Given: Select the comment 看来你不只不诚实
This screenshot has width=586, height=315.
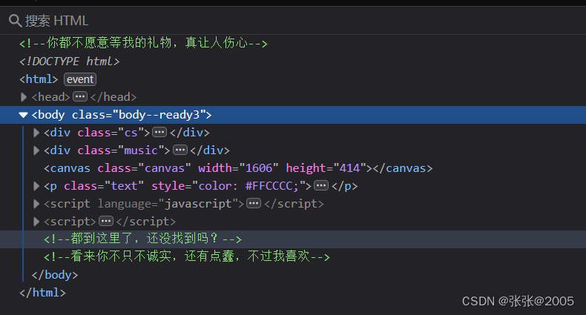Looking at the screenshot, I should click(x=187, y=256).
